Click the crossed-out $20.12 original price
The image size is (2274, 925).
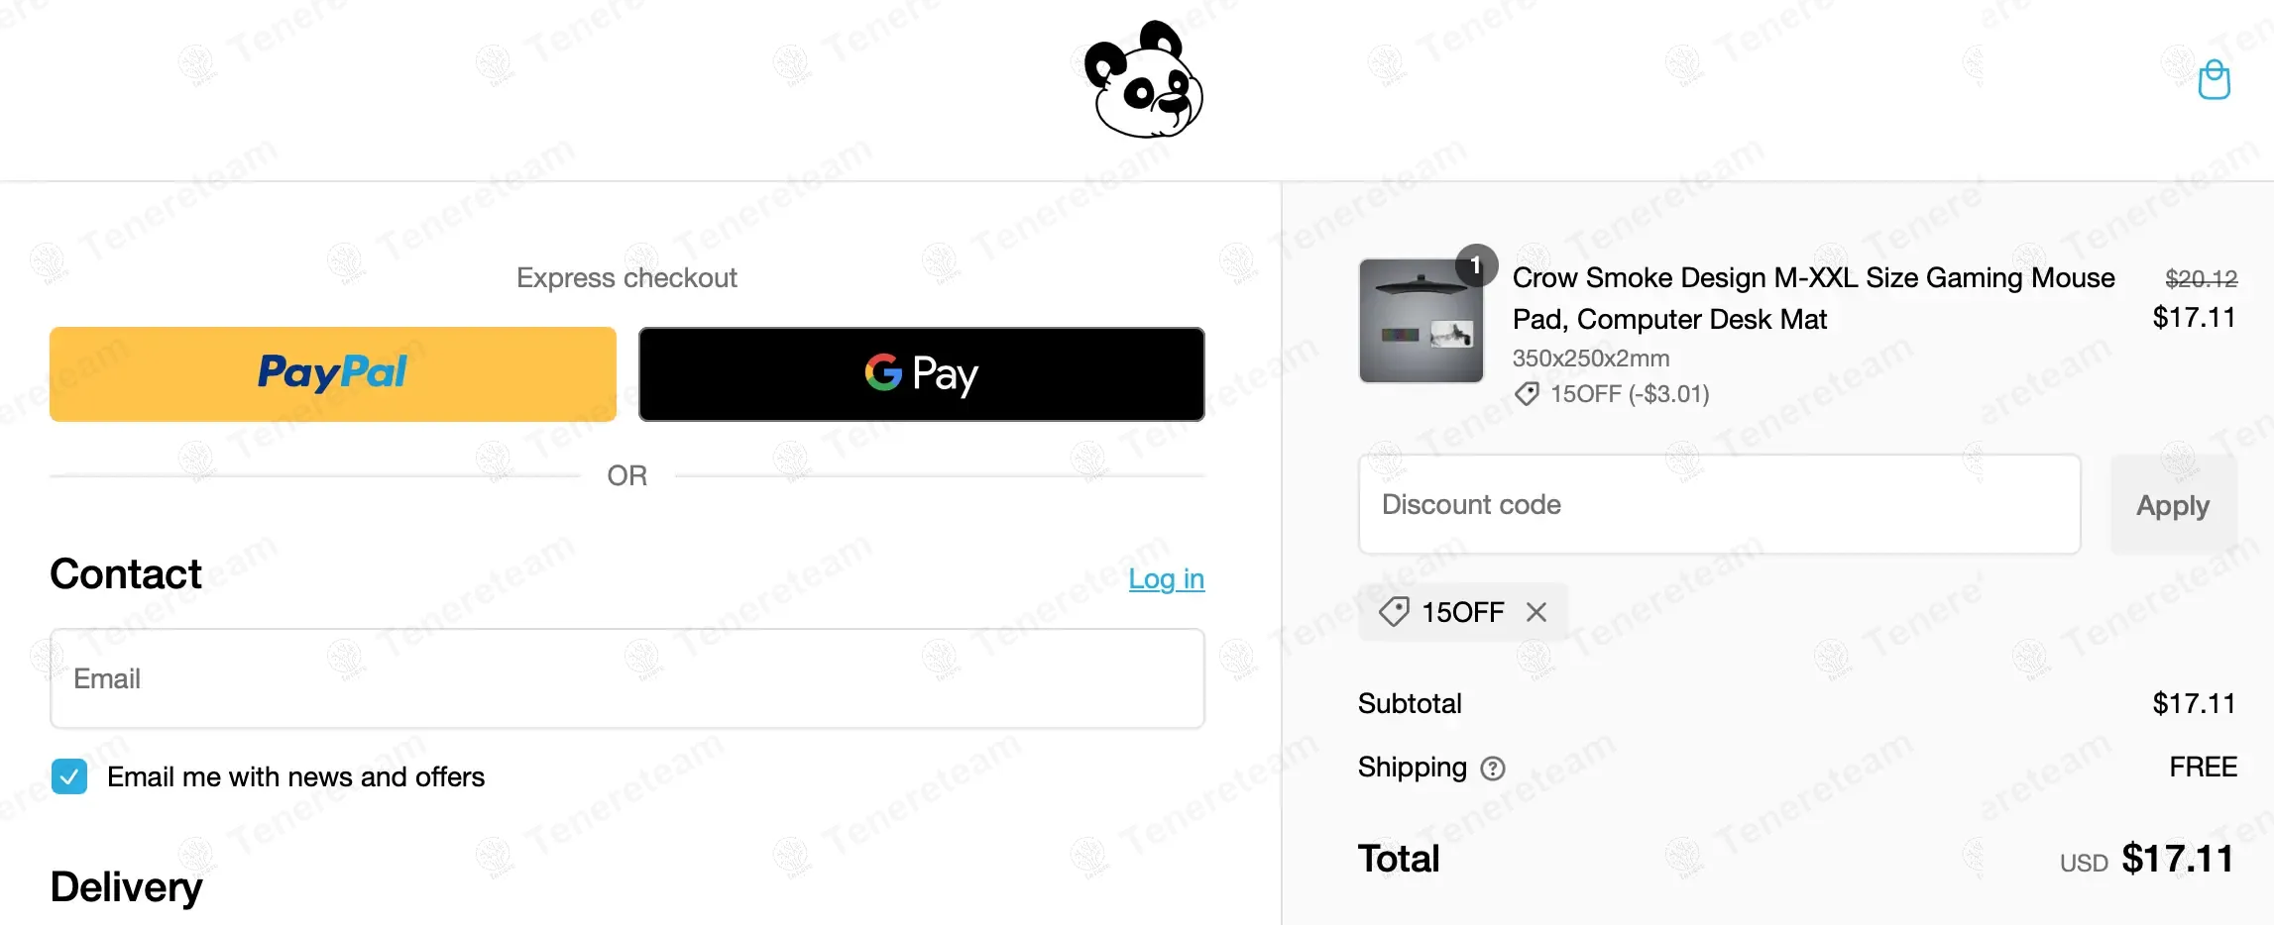(2201, 279)
